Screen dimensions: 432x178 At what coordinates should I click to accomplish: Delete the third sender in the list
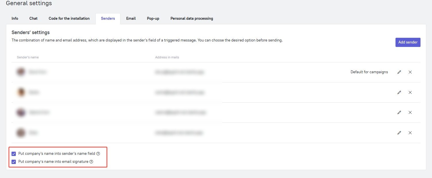click(x=410, y=112)
